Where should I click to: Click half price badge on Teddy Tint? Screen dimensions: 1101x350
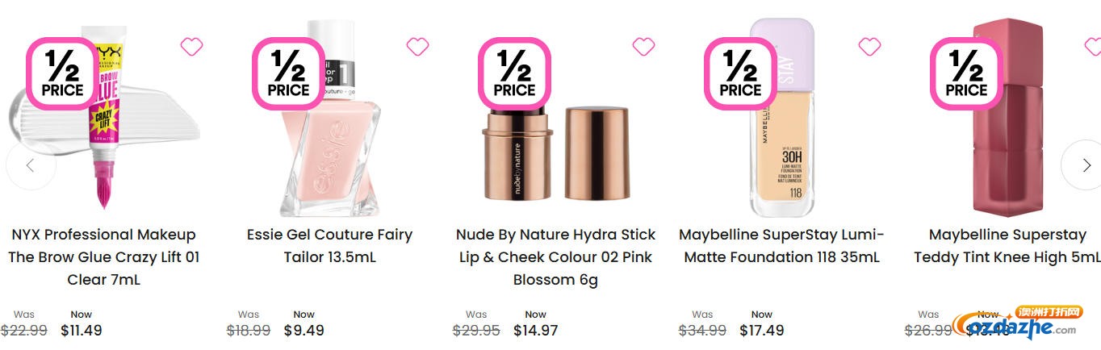pos(967,73)
